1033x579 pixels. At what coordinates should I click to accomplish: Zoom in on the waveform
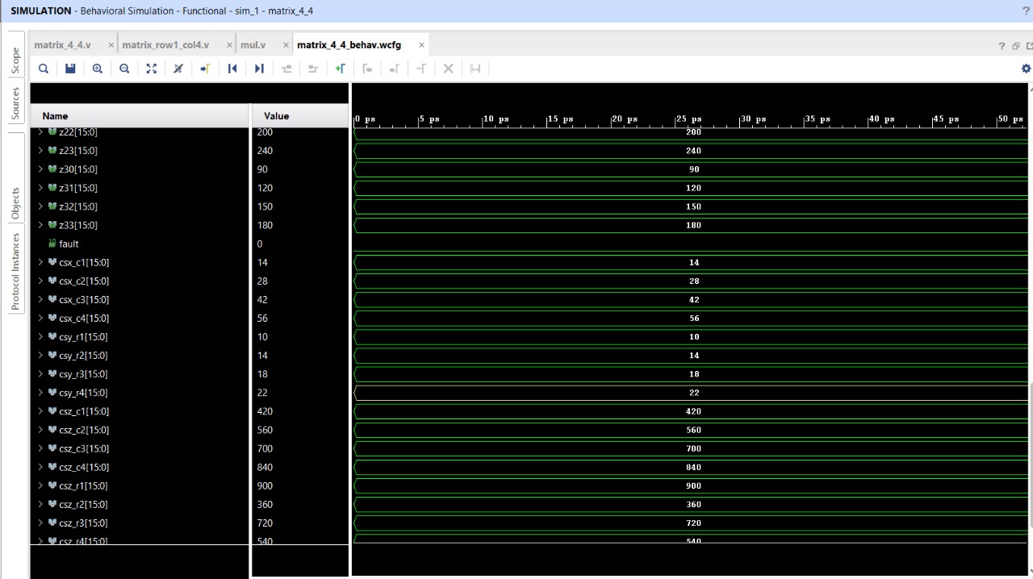coord(97,69)
